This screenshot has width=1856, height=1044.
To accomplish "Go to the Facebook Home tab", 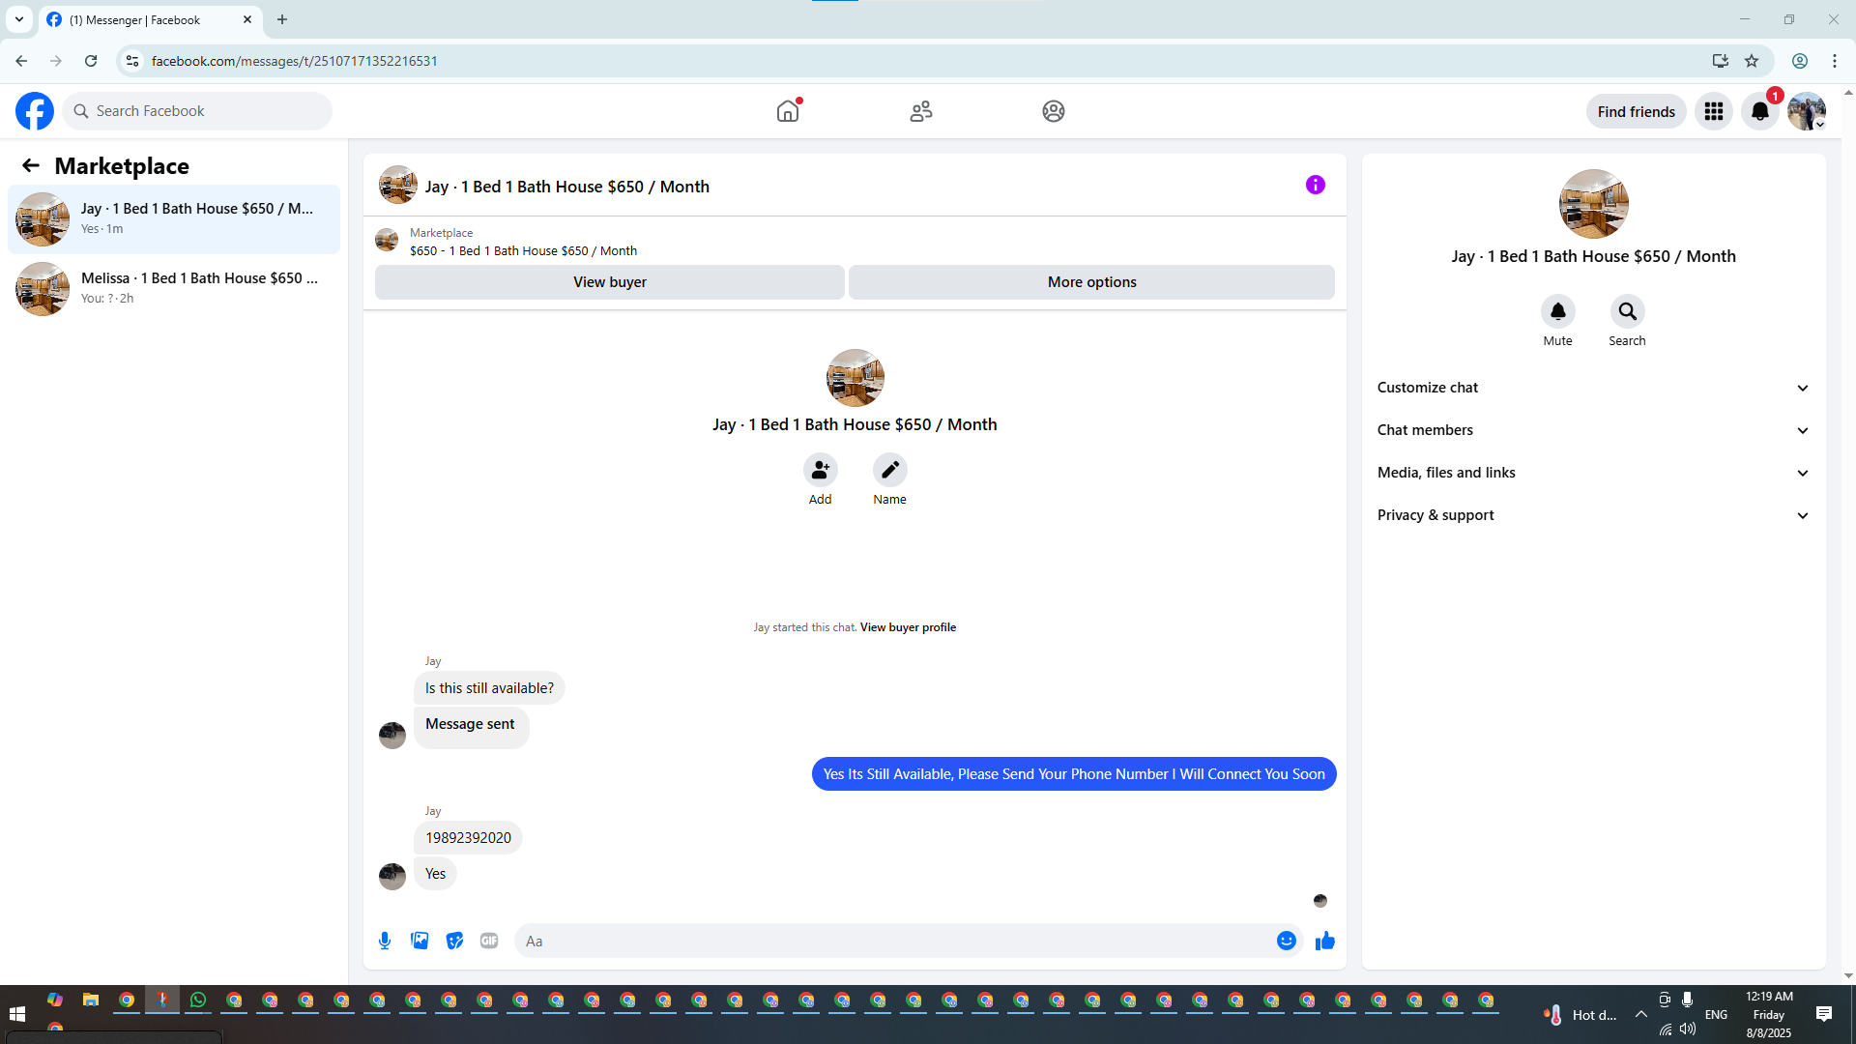I will click(x=788, y=111).
